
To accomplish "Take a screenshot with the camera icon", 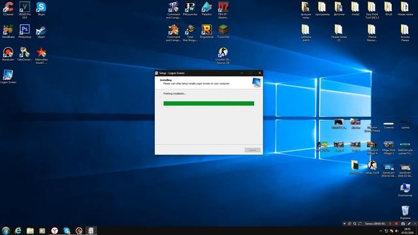I will (403, 223).
